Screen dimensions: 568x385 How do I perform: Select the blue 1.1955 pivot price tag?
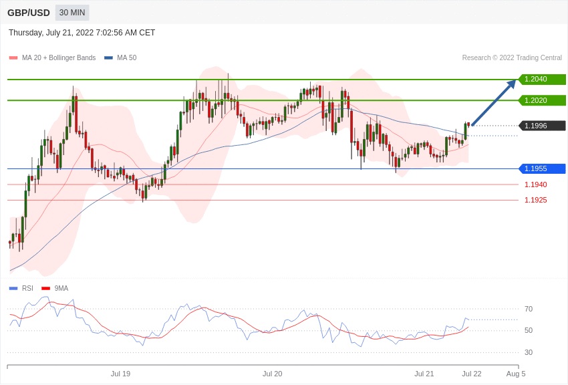coord(542,168)
